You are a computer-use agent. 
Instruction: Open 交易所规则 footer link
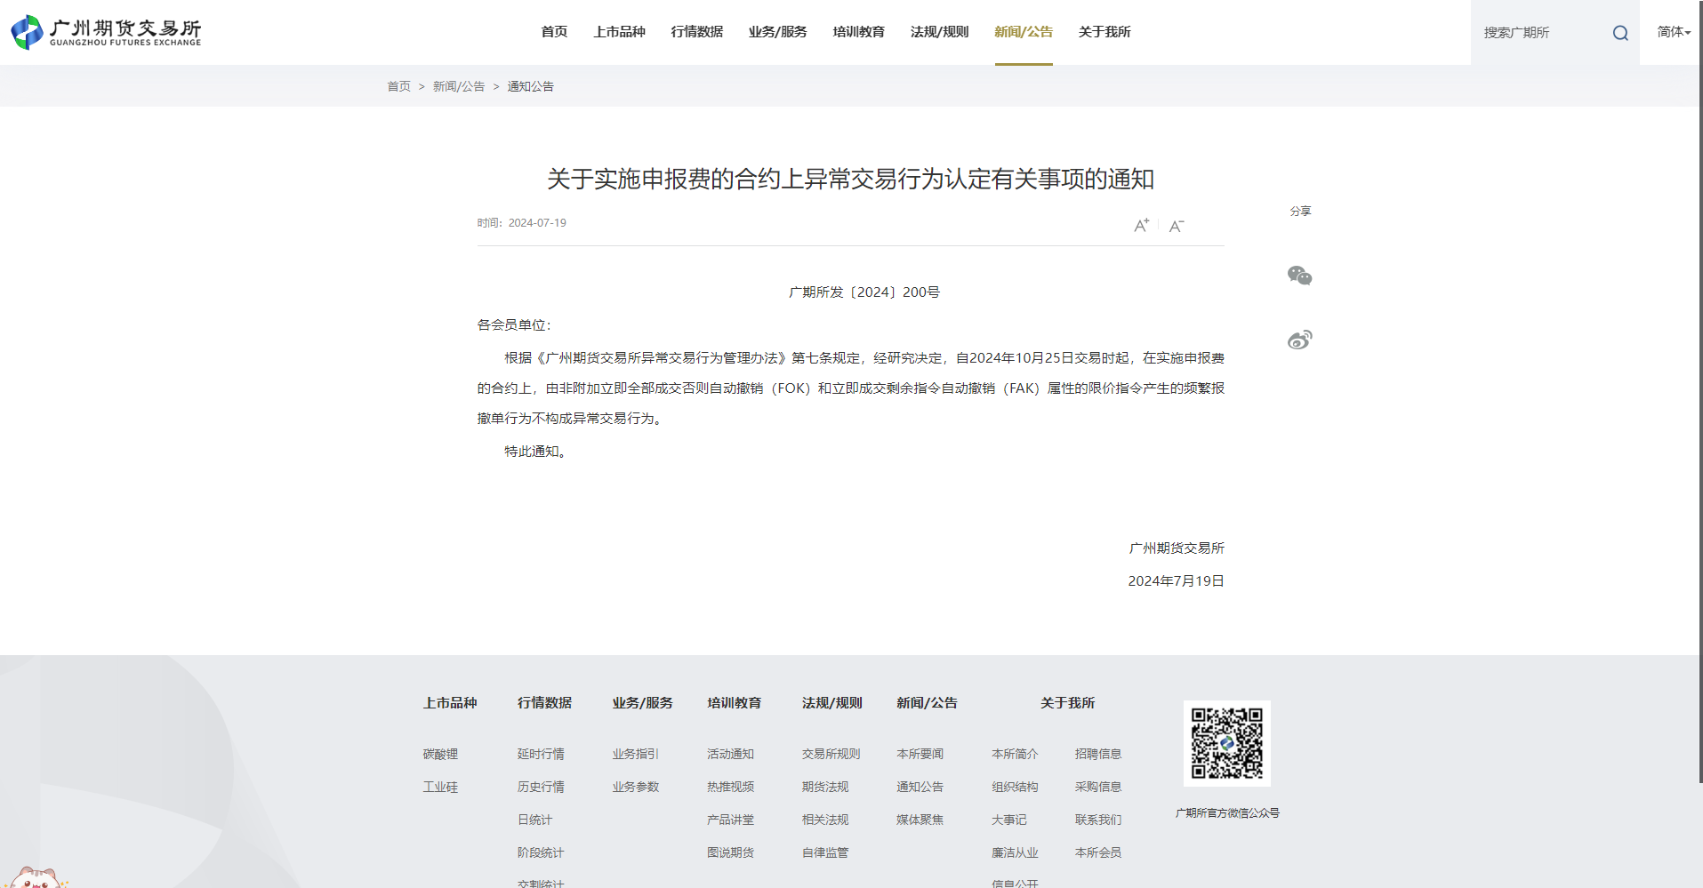(x=831, y=754)
